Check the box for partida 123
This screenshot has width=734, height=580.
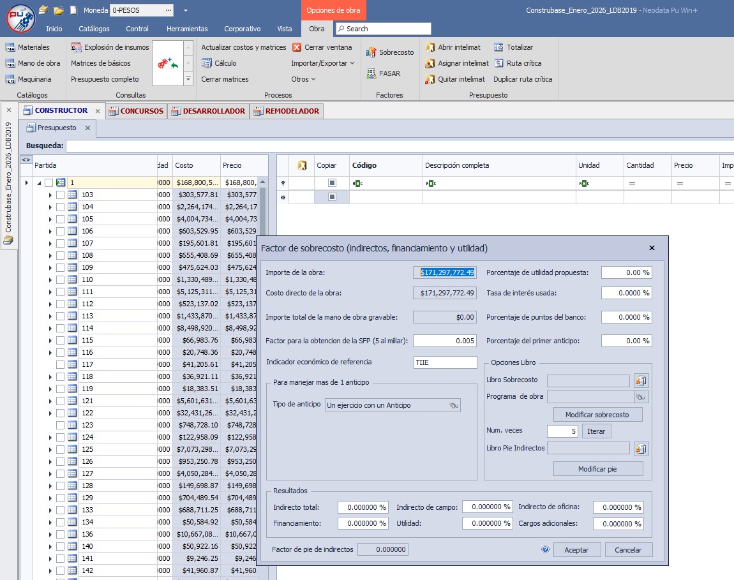click(x=60, y=425)
